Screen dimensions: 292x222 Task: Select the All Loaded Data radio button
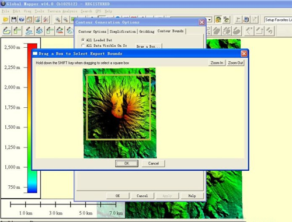coord(83,40)
